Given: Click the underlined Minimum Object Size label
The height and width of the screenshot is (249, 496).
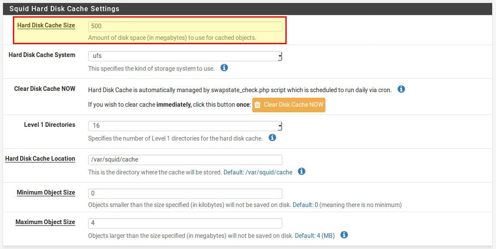Looking at the screenshot, I should (x=46, y=192).
